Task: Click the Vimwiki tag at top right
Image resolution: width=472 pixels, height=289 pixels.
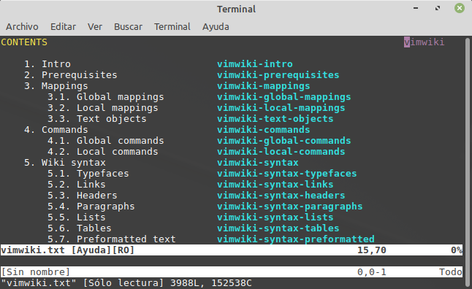Action: [x=424, y=42]
